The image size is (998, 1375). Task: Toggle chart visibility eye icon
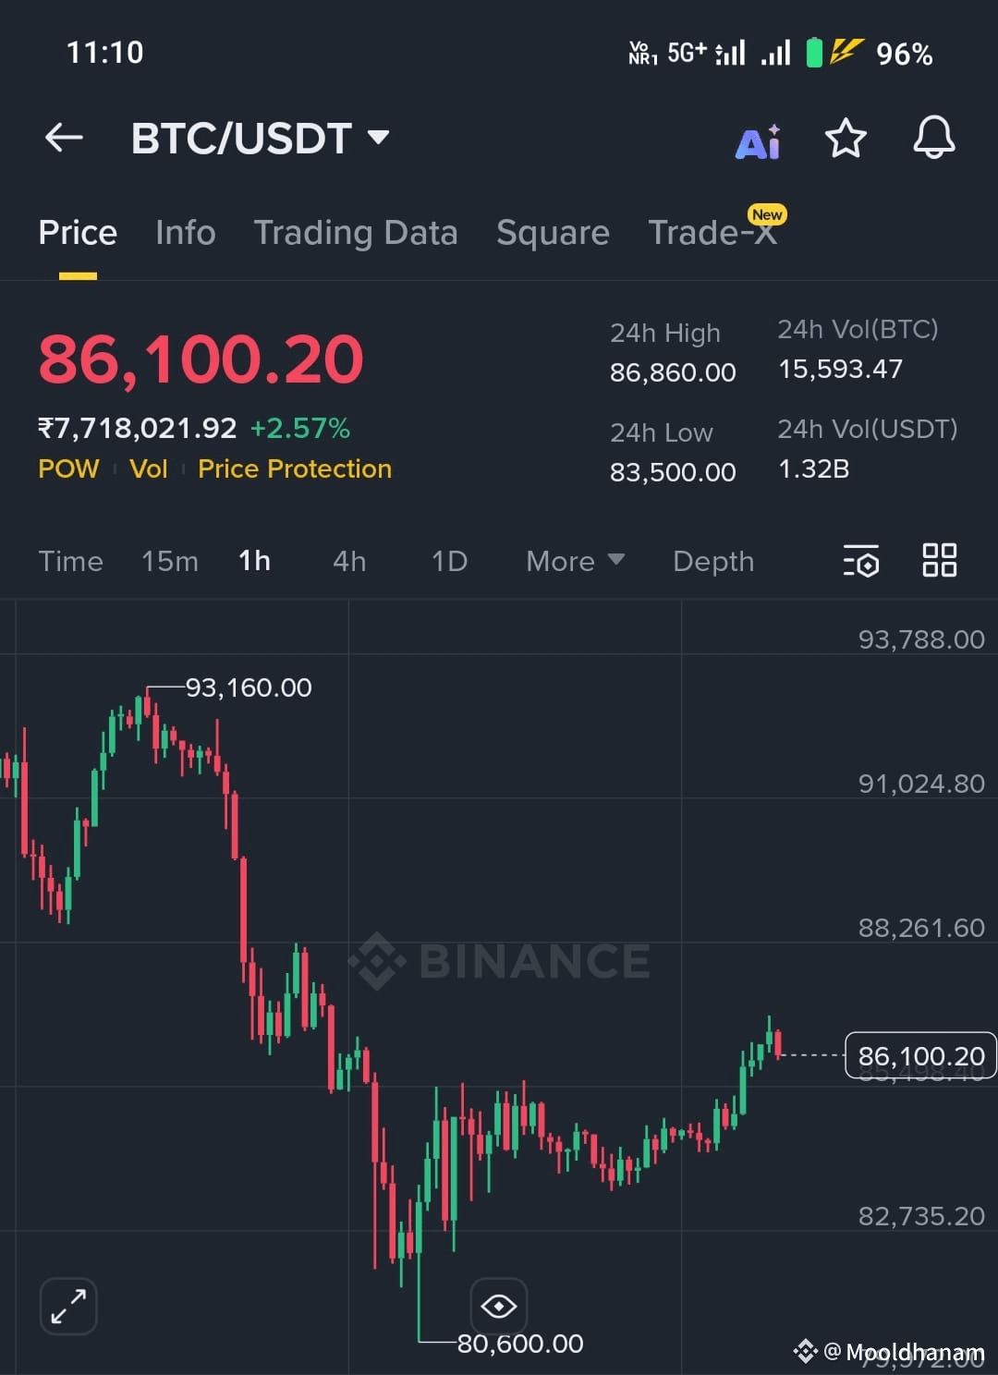(499, 1306)
